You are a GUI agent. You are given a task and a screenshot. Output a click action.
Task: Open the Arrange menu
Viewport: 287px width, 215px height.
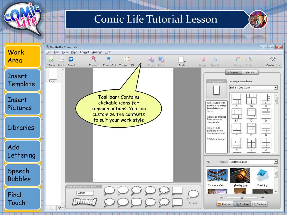tap(97, 52)
